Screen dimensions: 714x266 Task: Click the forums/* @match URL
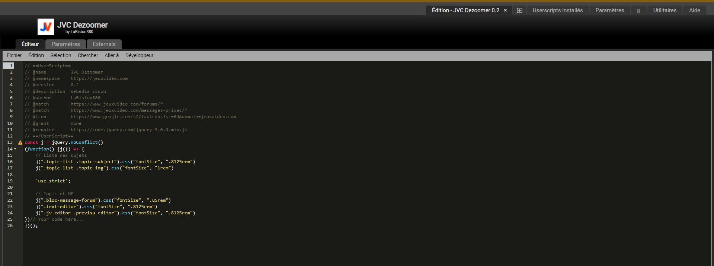pos(116,104)
